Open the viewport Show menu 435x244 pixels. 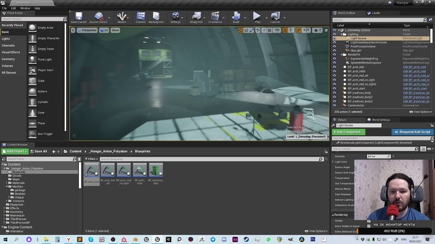pos(115,30)
